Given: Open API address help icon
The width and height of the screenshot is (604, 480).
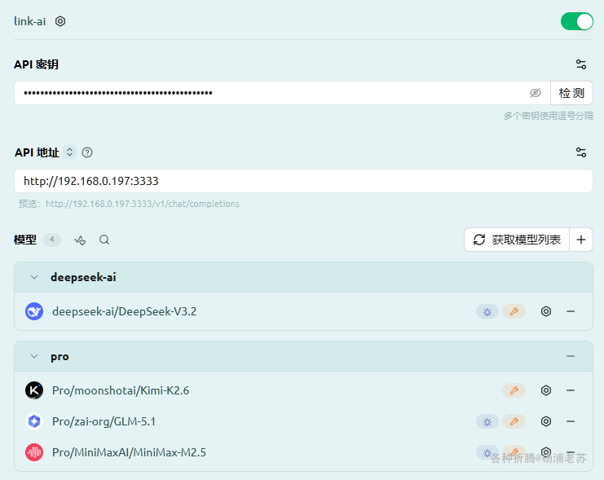Looking at the screenshot, I should [x=87, y=152].
